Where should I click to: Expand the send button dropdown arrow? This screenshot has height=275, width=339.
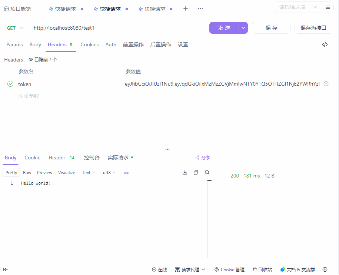[243, 28]
